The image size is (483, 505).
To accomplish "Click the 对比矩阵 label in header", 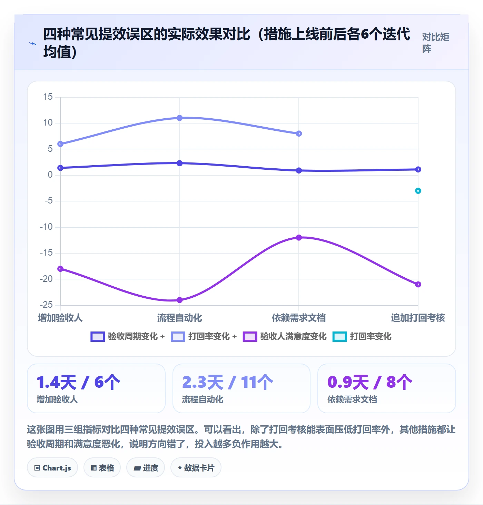I will 435,43.
